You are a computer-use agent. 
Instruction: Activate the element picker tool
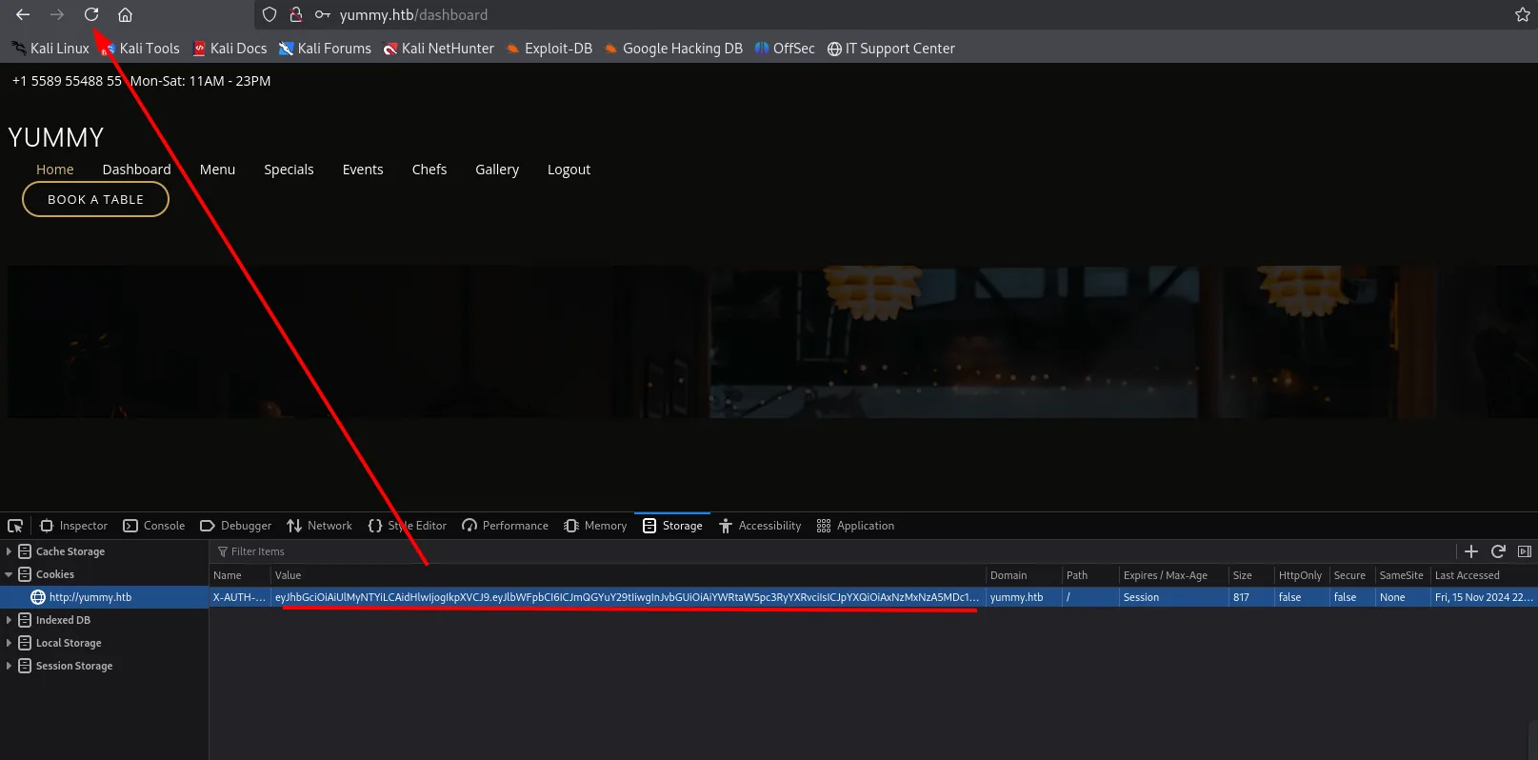click(x=15, y=526)
